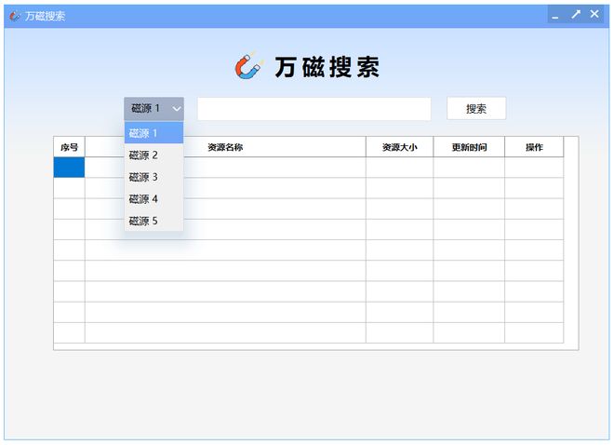Maximize the window using the arrow icon
Viewport: 614px width, 445px height.
[x=576, y=15]
